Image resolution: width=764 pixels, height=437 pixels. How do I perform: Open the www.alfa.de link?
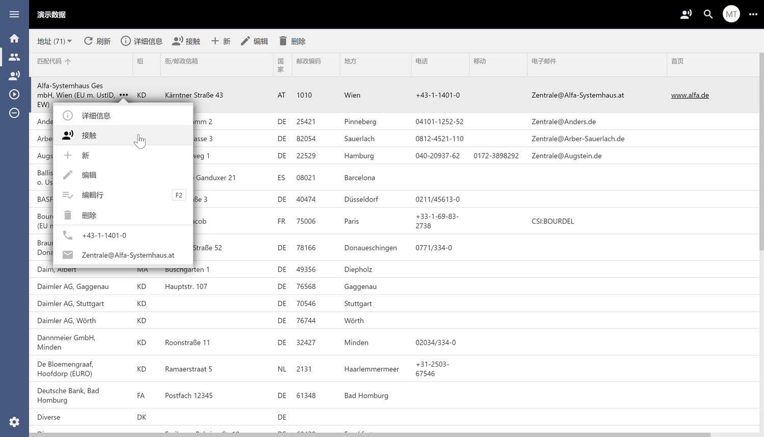(x=690, y=95)
